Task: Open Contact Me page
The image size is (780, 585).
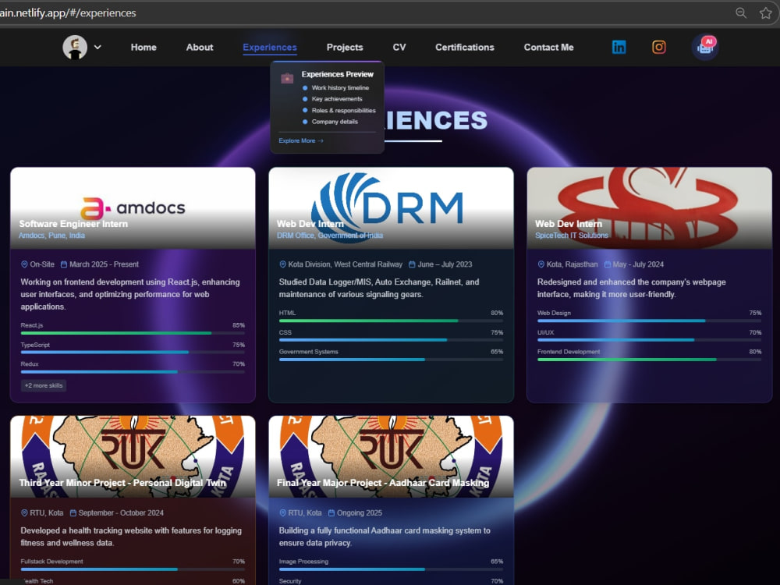Action: pos(548,48)
